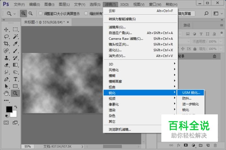Open the opacity 100% dropdown
226x150 pixels.
click(x=221, y=42)
